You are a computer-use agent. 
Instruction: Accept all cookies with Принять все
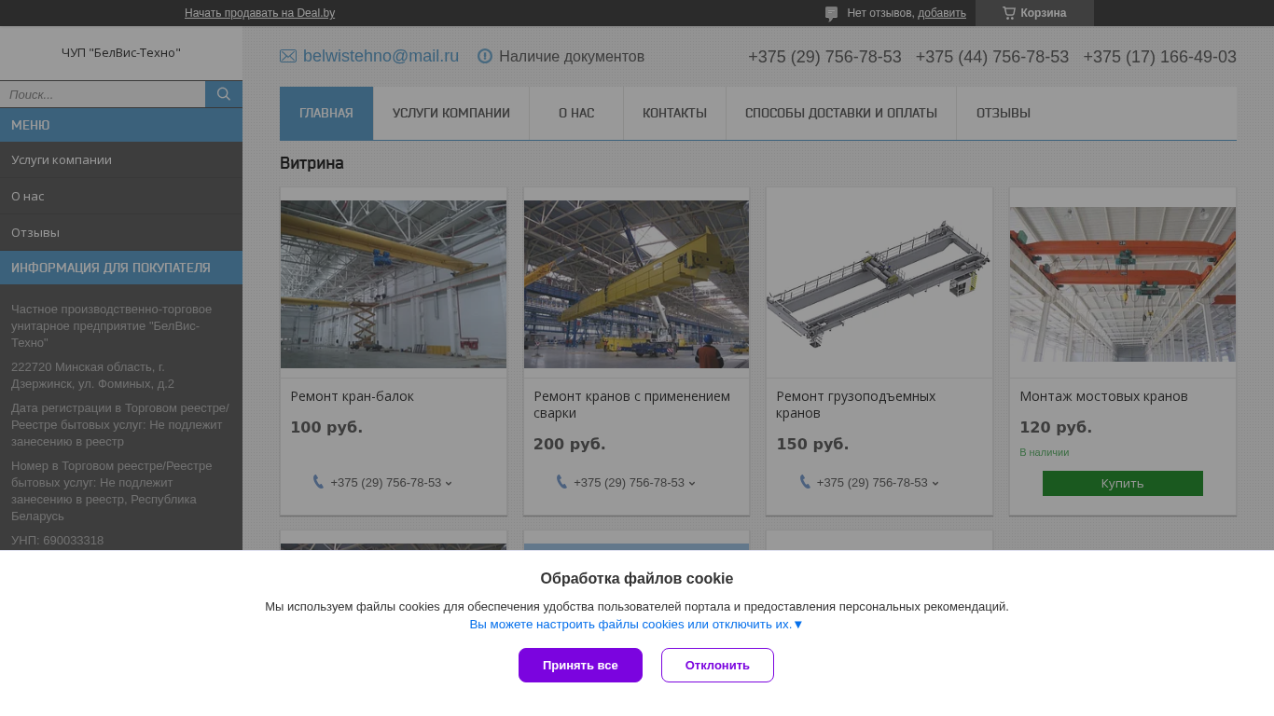click(x=580, y=665)
